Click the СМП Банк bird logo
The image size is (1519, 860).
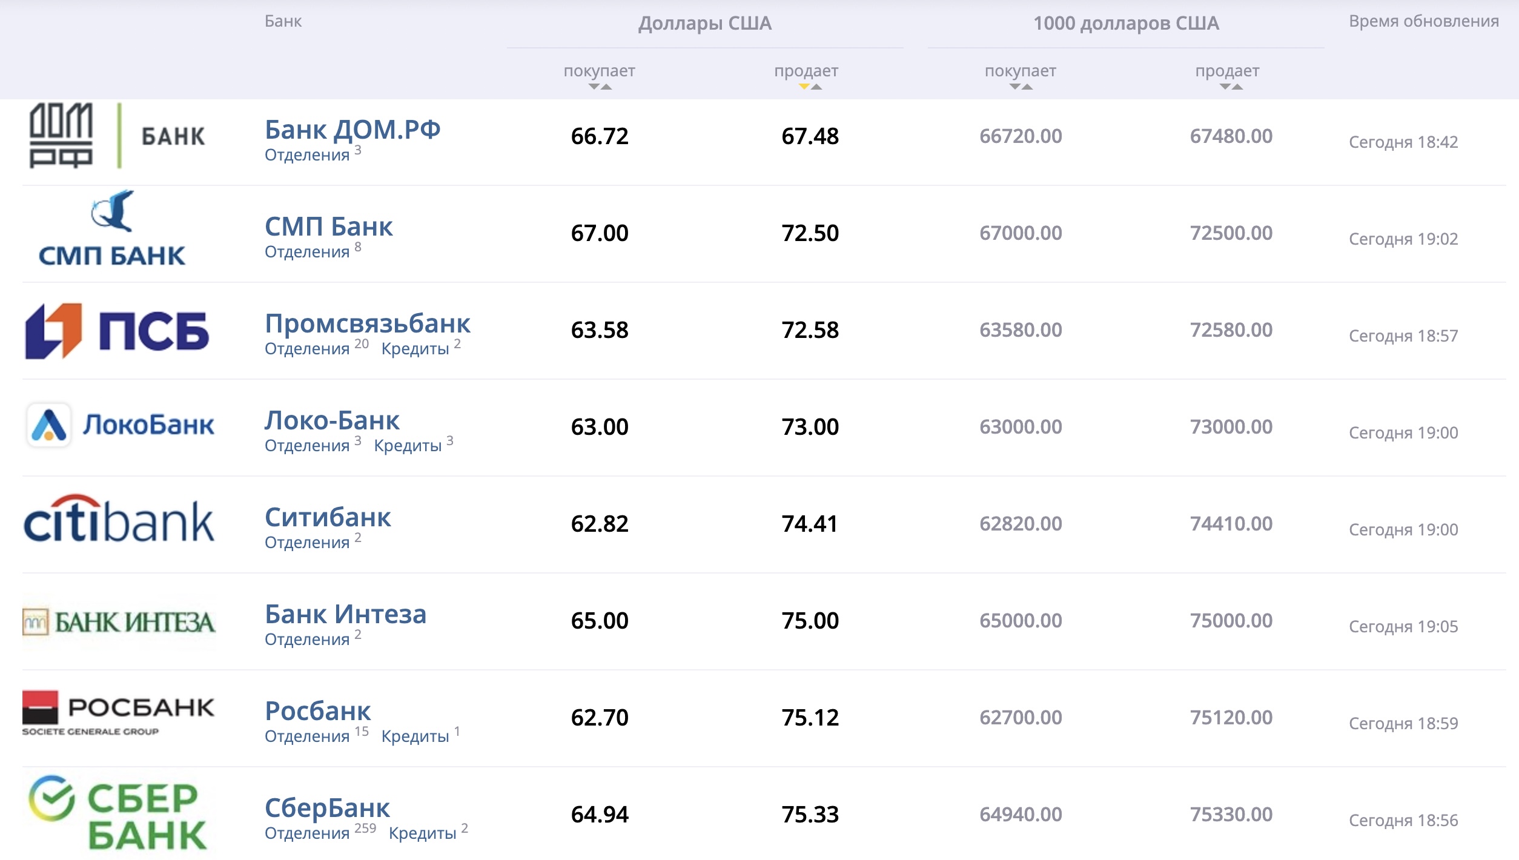click(113, 228)
